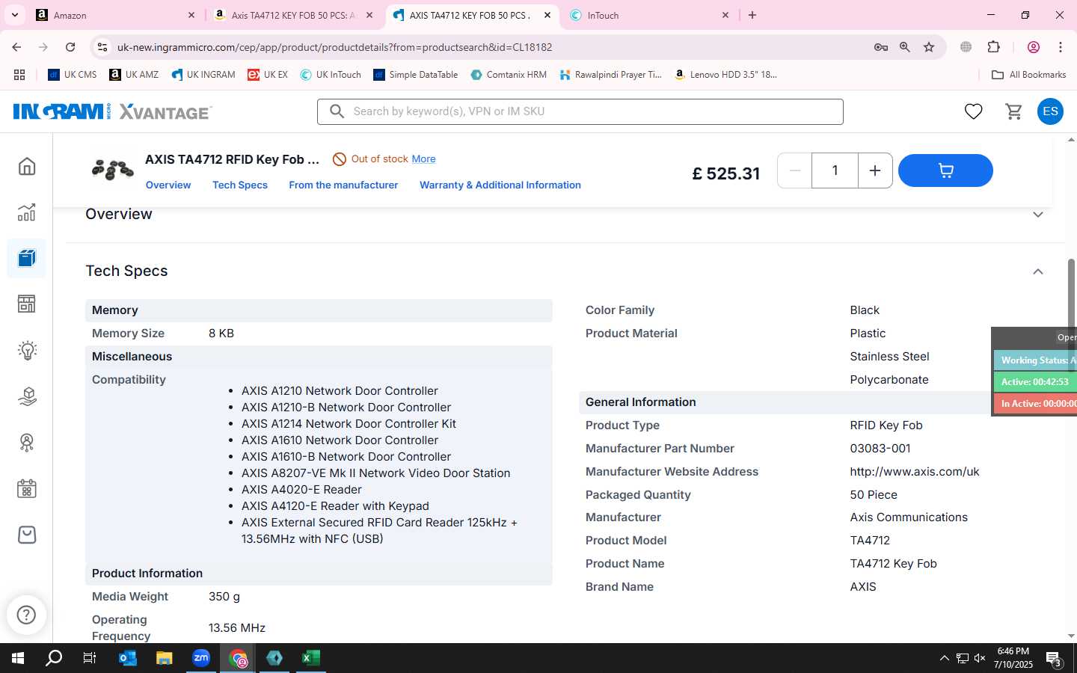The height and width of the screenshot is (673, 1077).
Task: Open the lightbulb insights icon in sidebar
Action: click(x=27, y=351)
